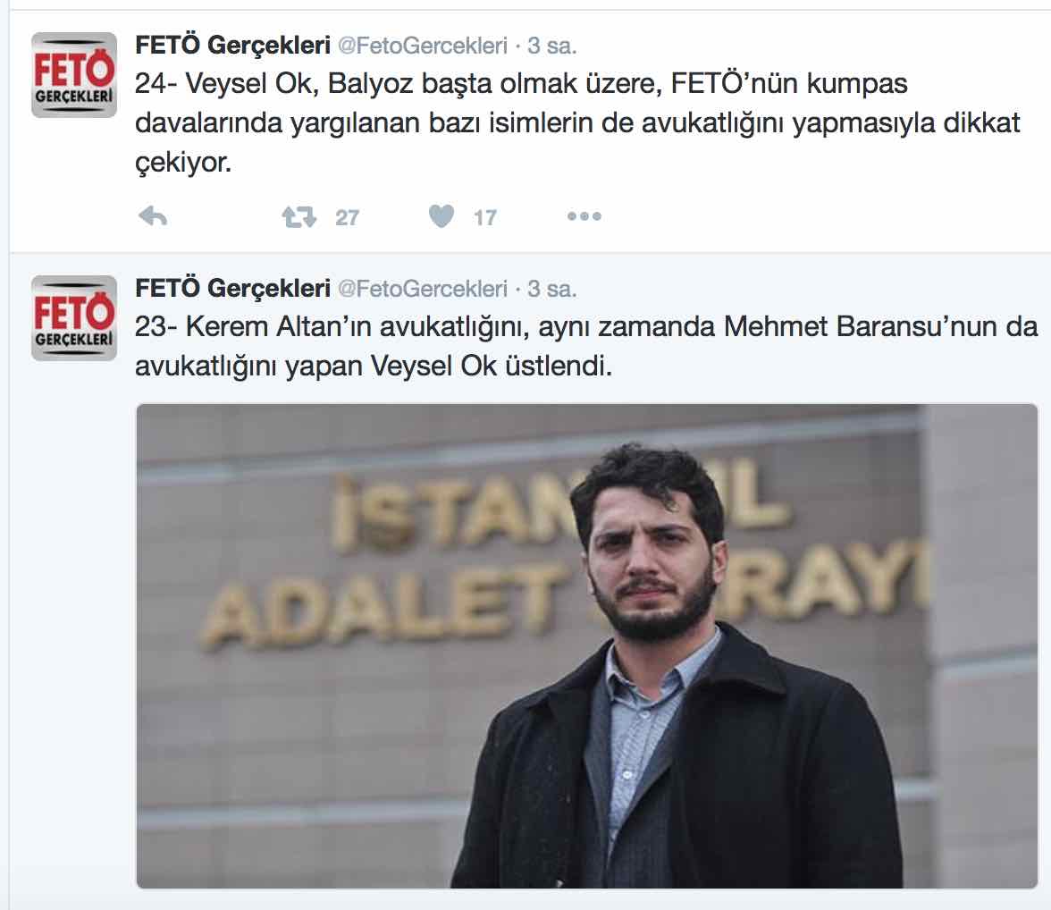The height and width of the screenshot is (910, 1051).
Task: Click text 'Veysel Ok üstlendi' in second tweet
Action: [x=491, y=367]
